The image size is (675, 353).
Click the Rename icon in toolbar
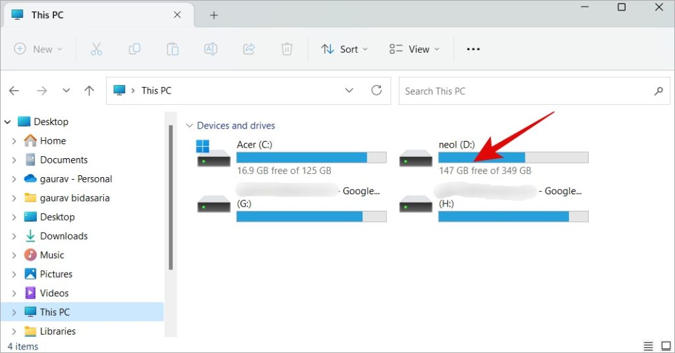tap(211, 49)
